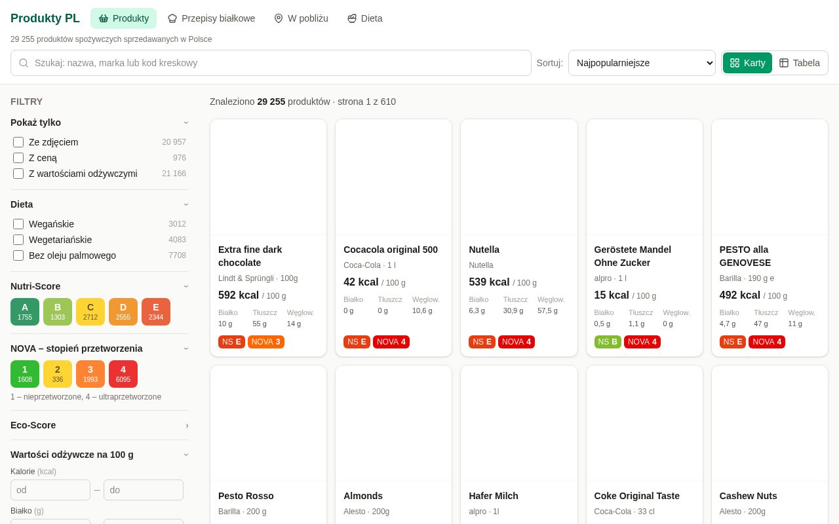This screenshot has height=524, width=839.
Task: Go to the W pobliżu tab
Action: click(x=301, y=18)
